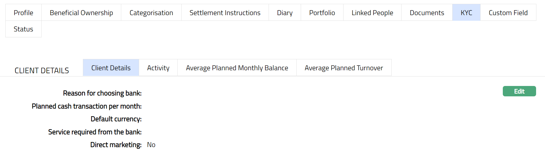Image resolution: width=545 pixels, height=150 pixels.
Task: View the Average Planned Turnover tab
Action: pos(344,68)
